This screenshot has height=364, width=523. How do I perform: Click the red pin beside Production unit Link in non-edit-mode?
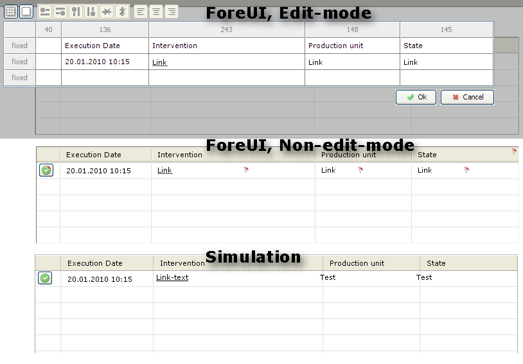[360, 169]
